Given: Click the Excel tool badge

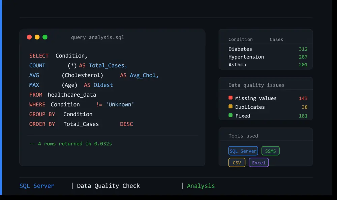Looking at the screenshot, I should point(258,163).
